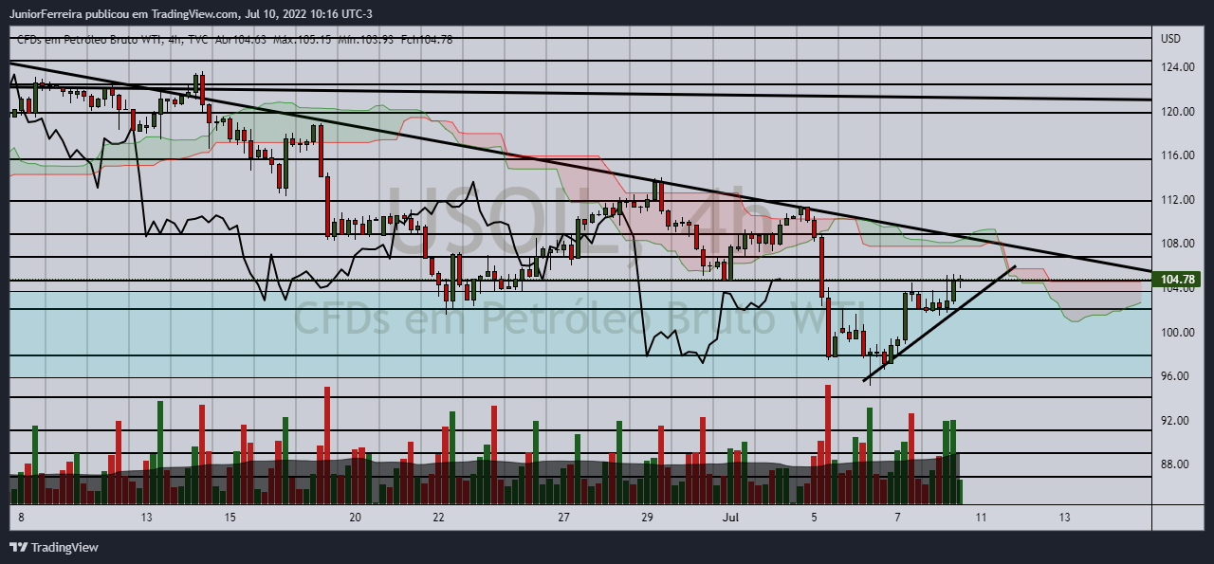Image resolution: width=1214 pixels, height=564 pixels.
Task: Click the 'Jul' month label on the time axis
Action: click(x=730, y=518)
